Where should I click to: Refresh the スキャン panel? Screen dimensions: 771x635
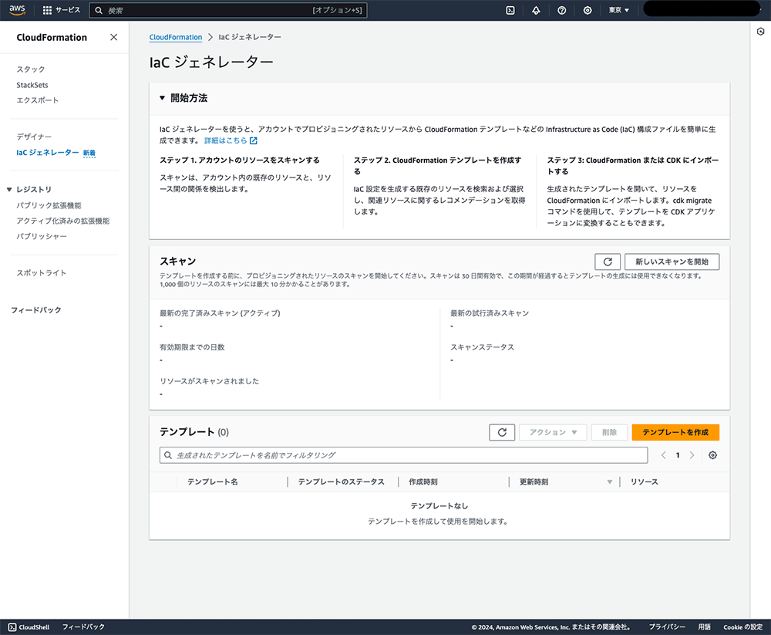point(608,262)
